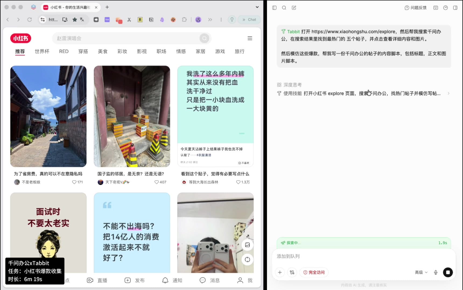Click the keyboard icon in chat header
The width and height of the screenshot is (463, 290).
click(x=436, y=8)
